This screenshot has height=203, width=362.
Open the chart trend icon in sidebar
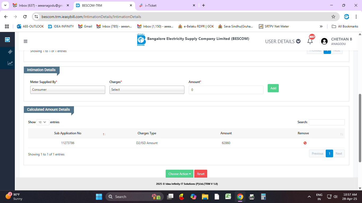click(x=10, y=63)
